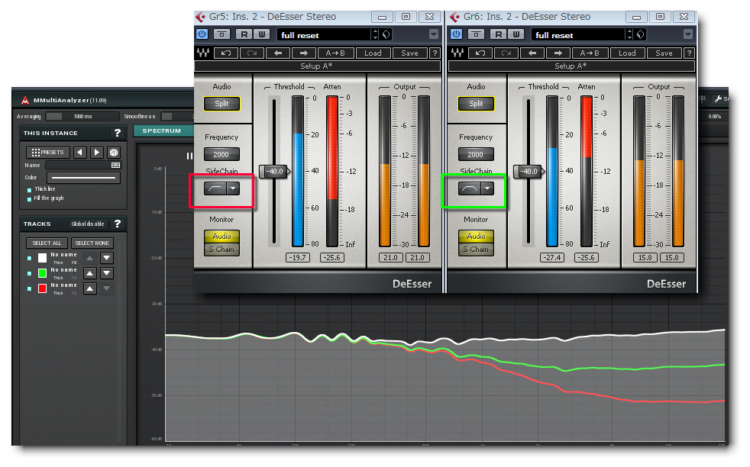Toggle the Split audio mode in Gr5

pyautogui.click(x=221, y=104)
